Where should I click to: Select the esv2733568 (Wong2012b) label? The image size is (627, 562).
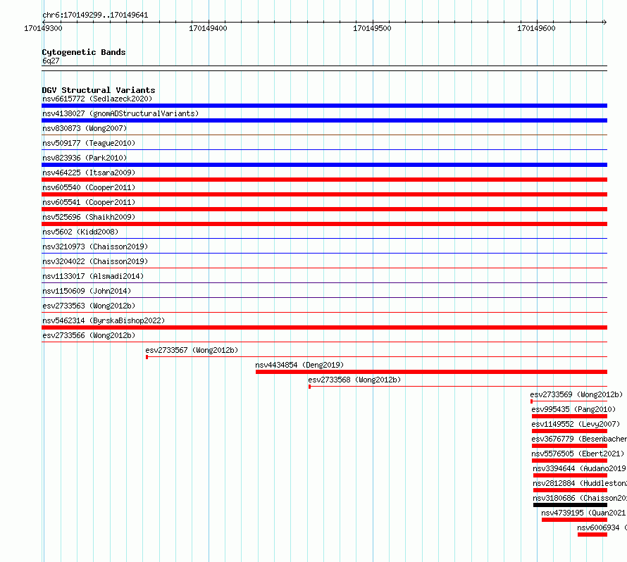coord(354,380)
